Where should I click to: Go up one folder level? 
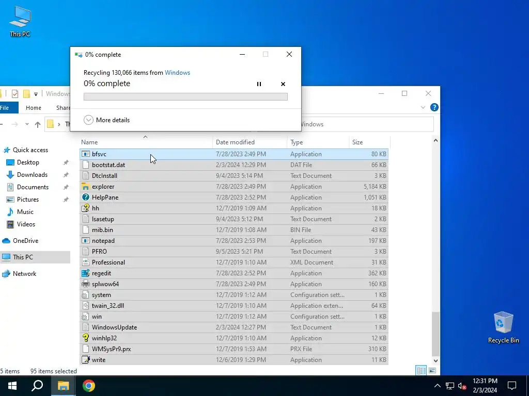[37, 124]
